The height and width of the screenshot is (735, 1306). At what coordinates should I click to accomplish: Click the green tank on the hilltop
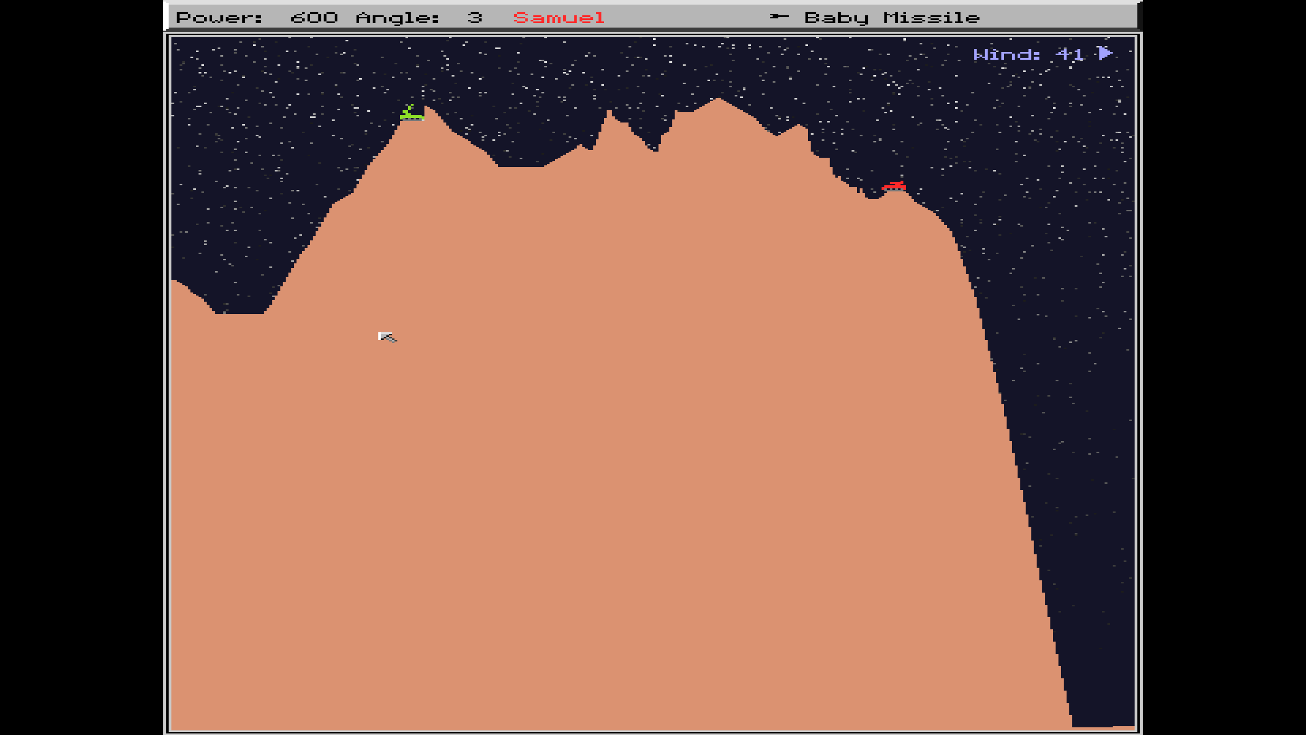coord(411,114)
